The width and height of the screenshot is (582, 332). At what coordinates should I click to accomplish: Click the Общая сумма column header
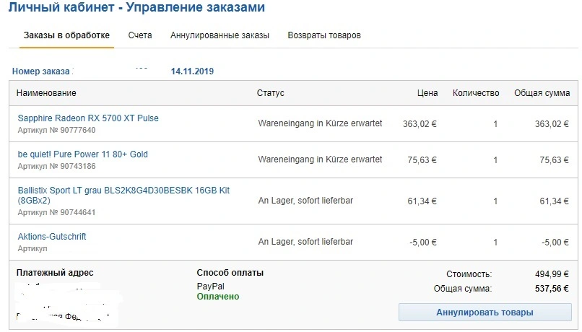click(542, 92)
